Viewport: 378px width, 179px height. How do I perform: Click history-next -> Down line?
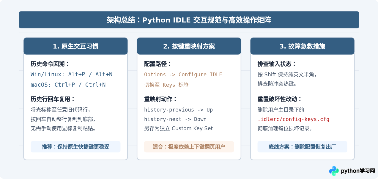(x=175, y=119)
